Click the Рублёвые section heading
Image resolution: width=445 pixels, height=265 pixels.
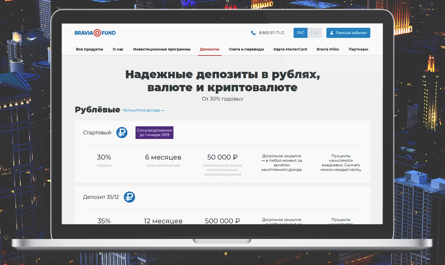97,110
